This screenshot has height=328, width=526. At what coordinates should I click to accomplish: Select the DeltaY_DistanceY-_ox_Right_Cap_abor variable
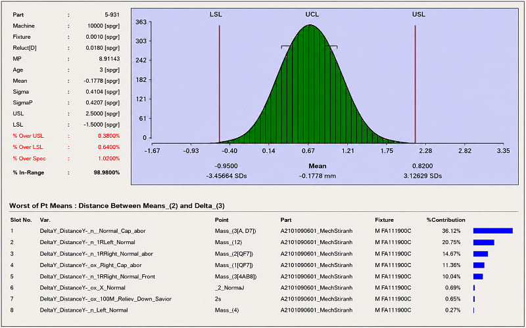91,265
